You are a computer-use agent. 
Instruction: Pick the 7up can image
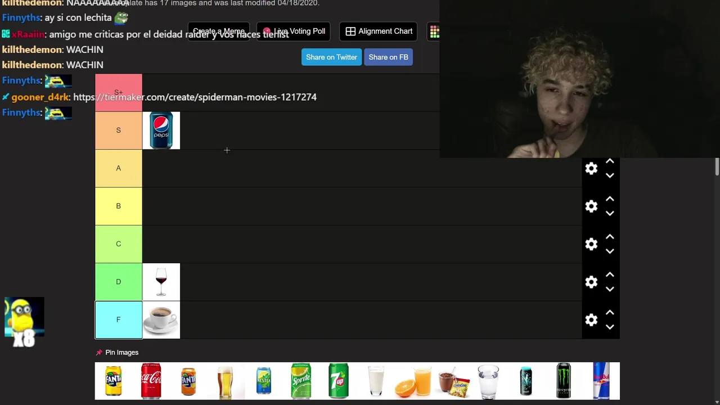pyautogui.click(x=339, y=381)
